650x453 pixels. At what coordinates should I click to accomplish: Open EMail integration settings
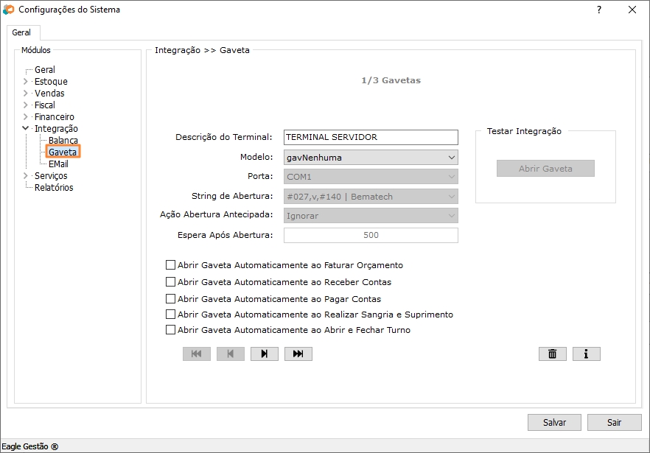point(58,164)
